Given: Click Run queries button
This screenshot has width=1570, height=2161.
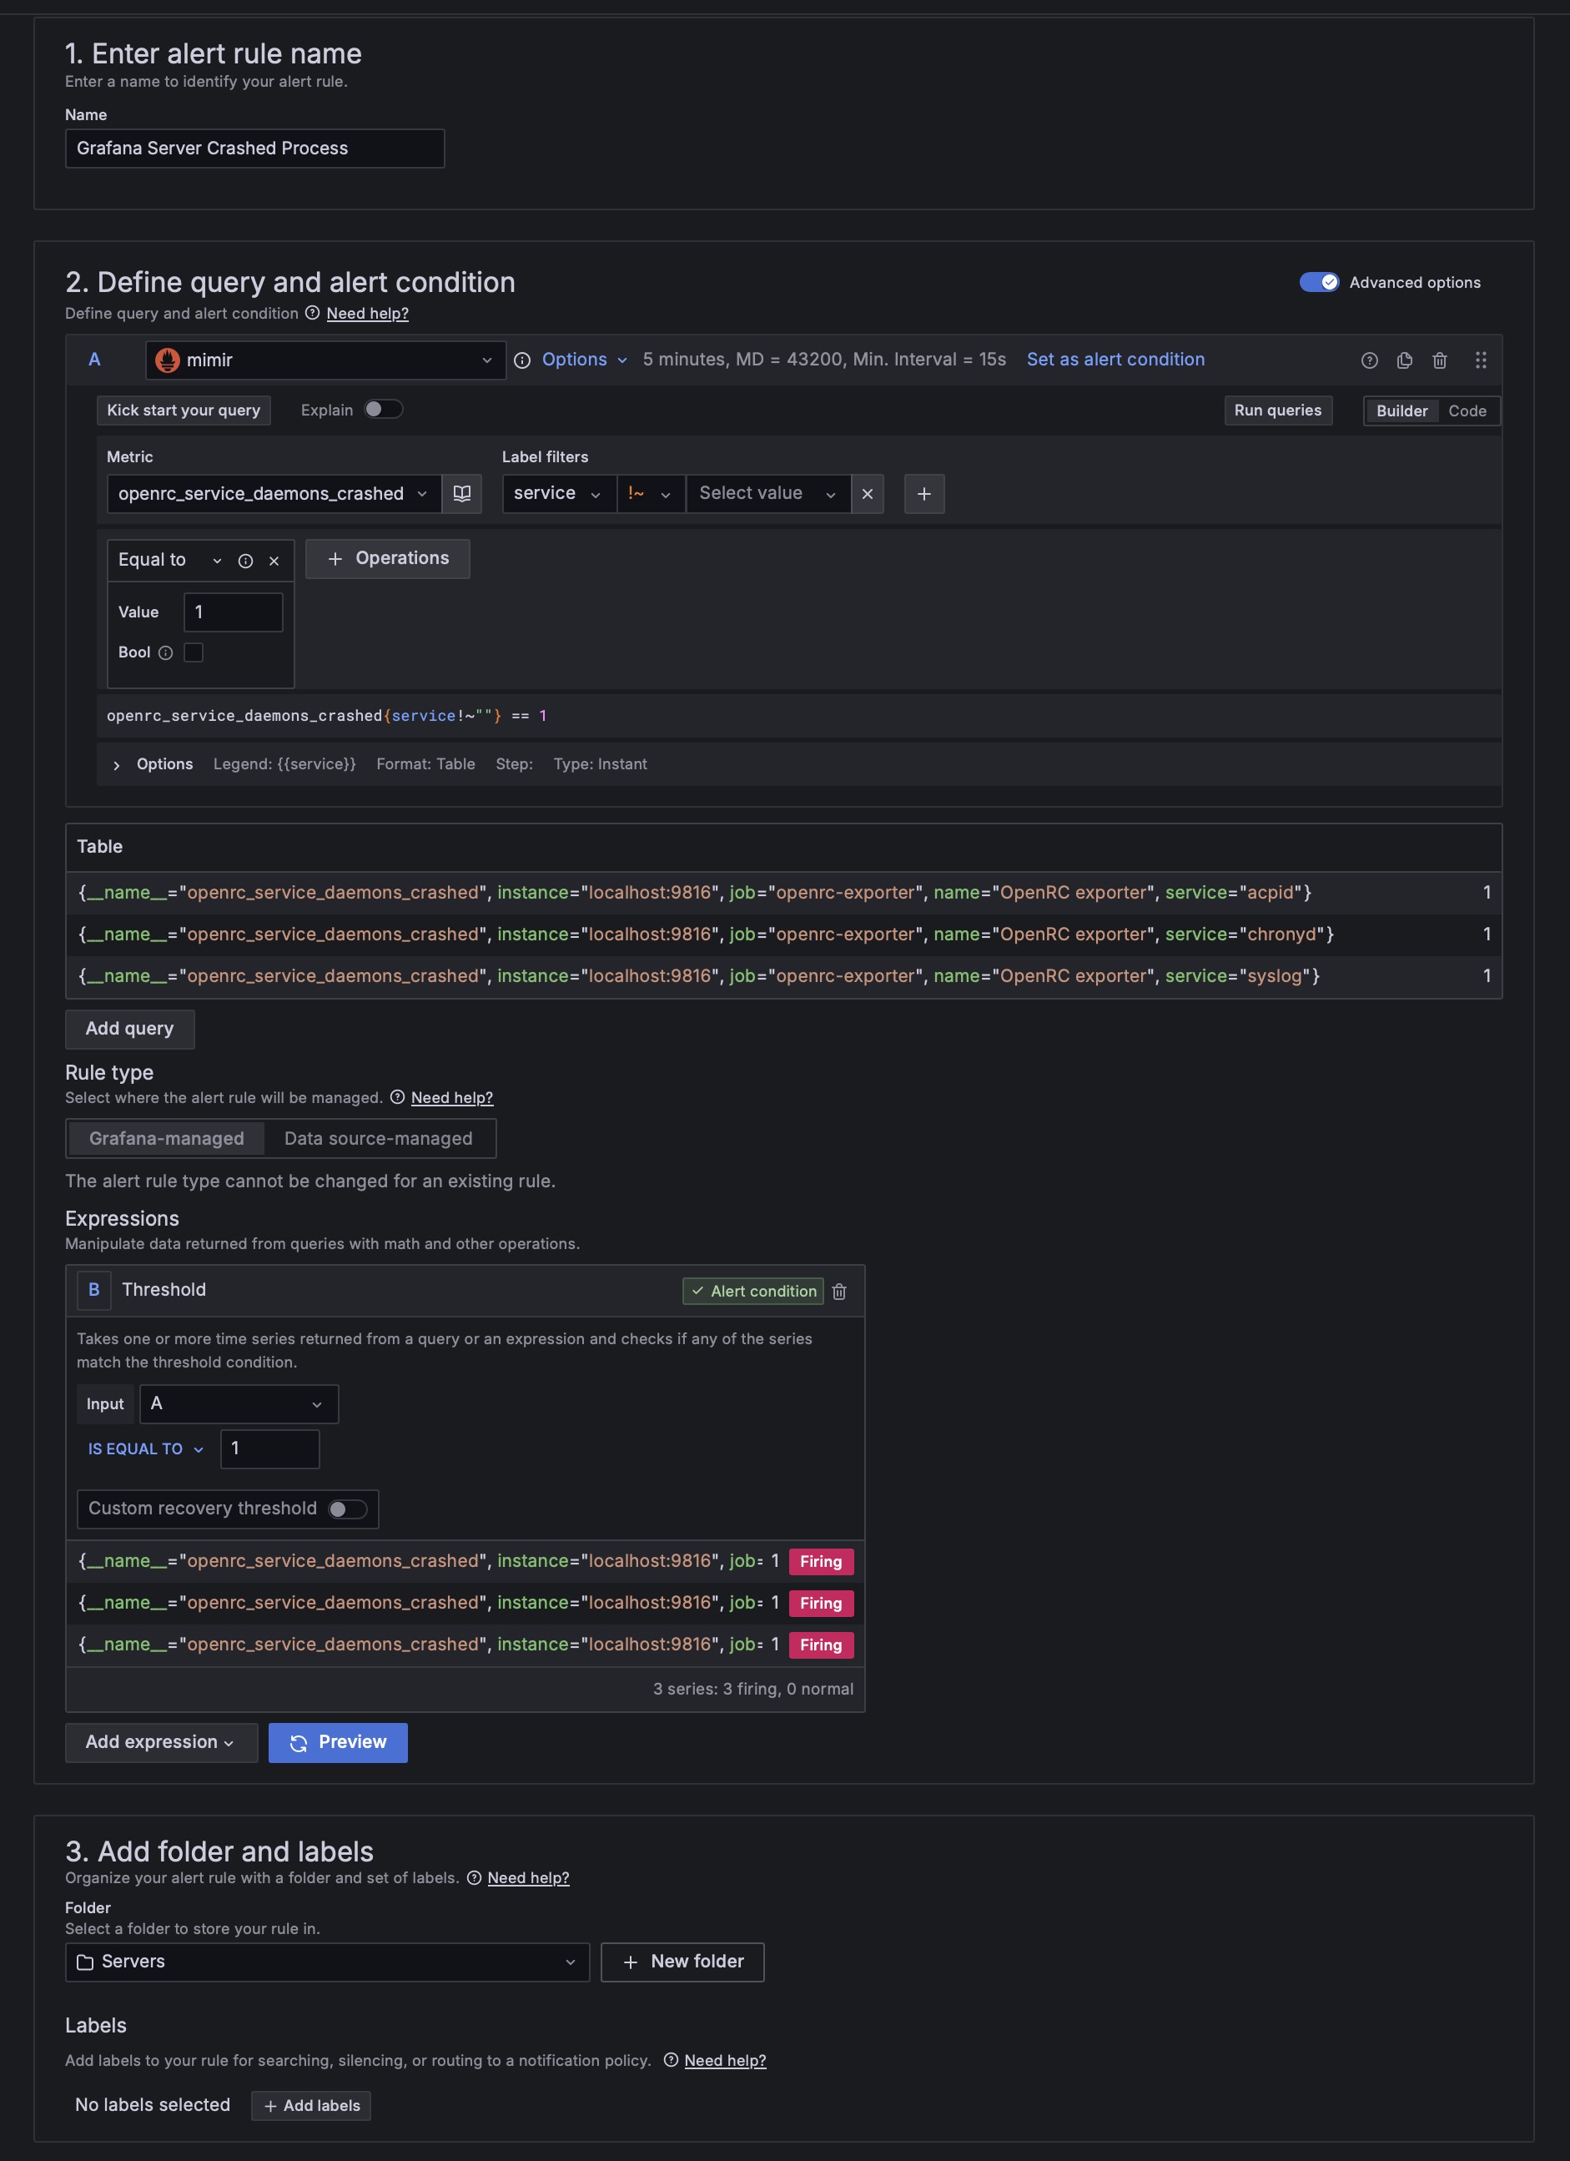Looking at the screenshot, I should (x=1277, y=410).
